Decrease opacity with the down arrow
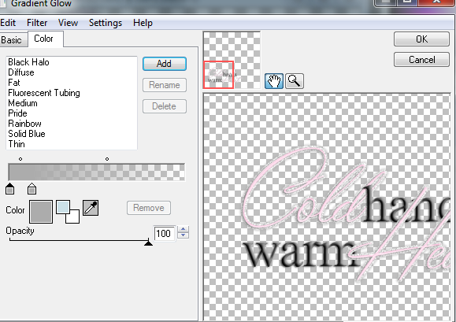Screen dimensions: 456x322 [184, 236]
